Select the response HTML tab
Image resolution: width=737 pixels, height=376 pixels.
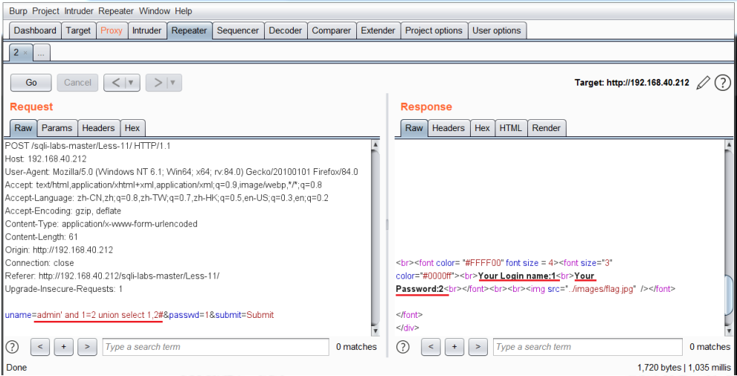511,128
